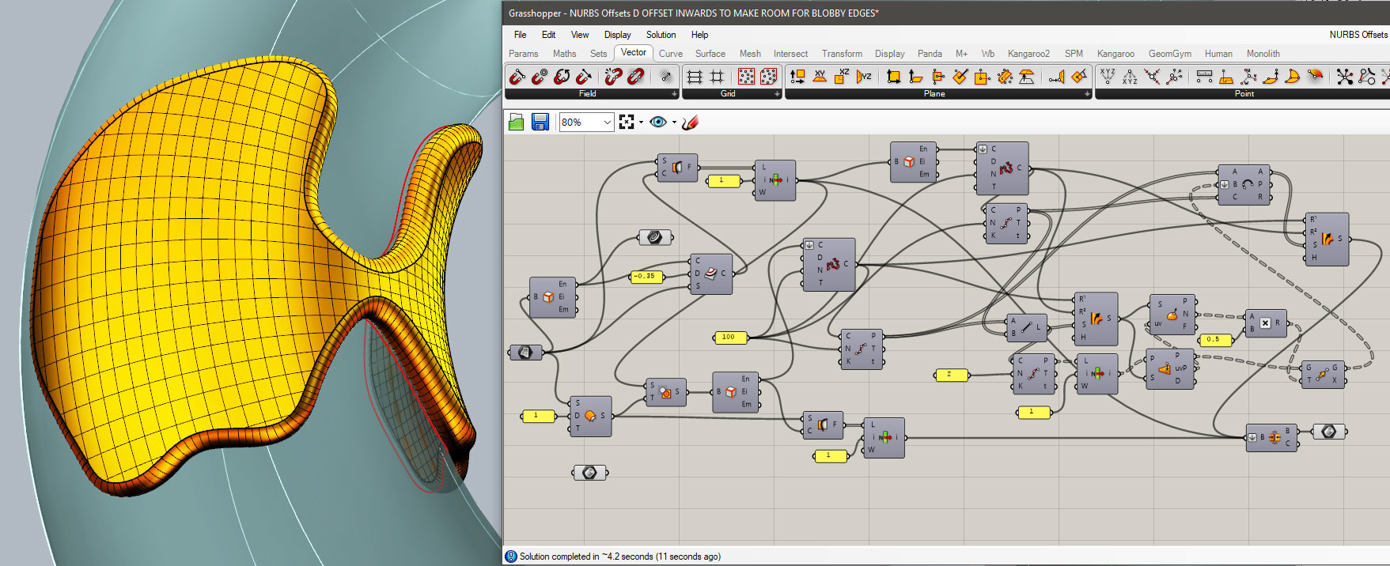Switch to the Kangaroo2 tab
The image size is (1390, 566).
(x=1028, y=54)
